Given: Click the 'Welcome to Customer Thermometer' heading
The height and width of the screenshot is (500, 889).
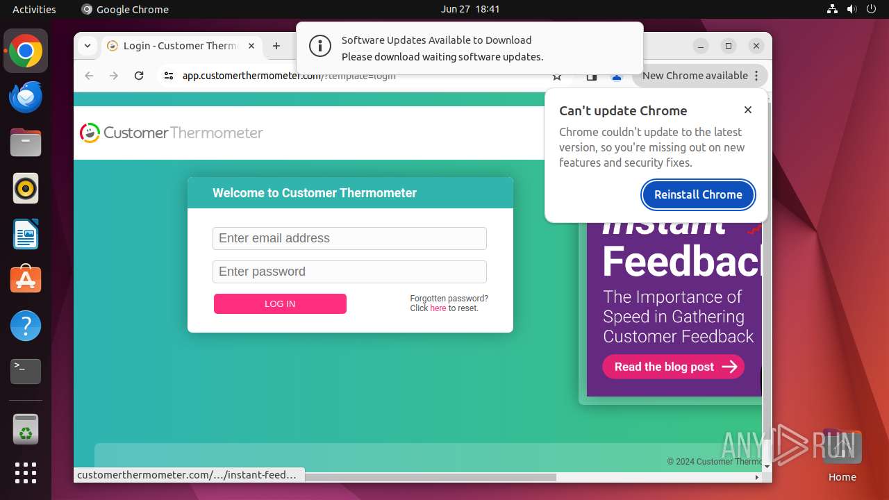Looking at the screenshot, I should pyautogui.click(x=315, y=193).
